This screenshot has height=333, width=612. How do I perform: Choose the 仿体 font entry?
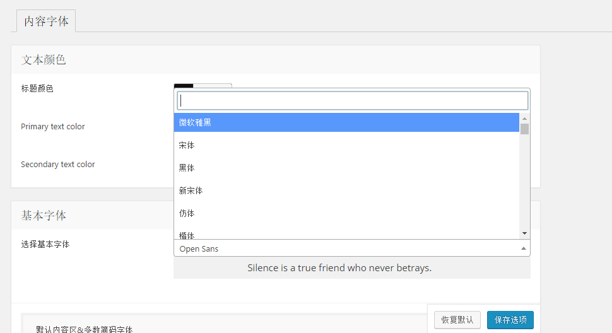pos(346,213)
